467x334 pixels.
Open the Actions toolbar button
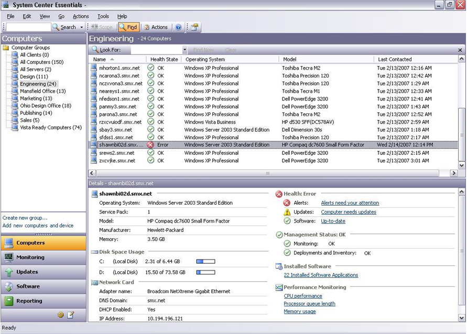(x=156, y=27)
